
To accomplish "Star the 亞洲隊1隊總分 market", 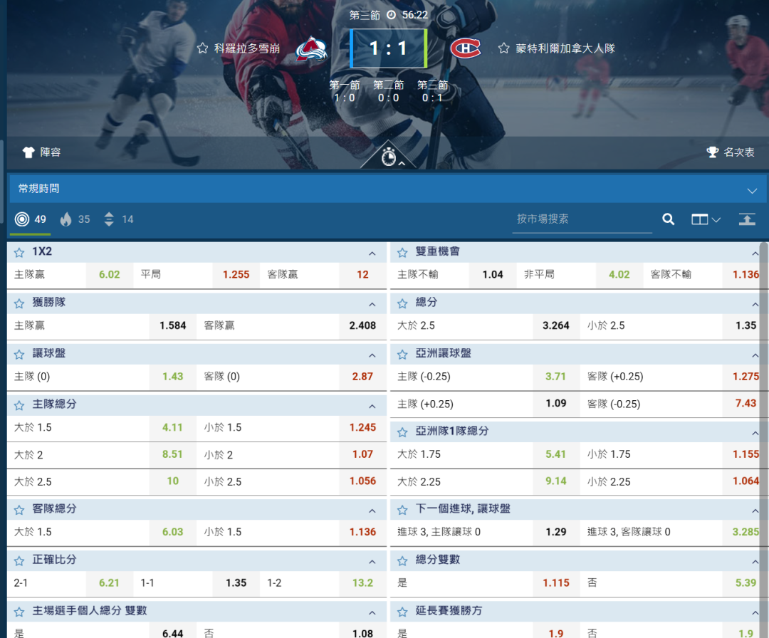I will click(402, 432).
